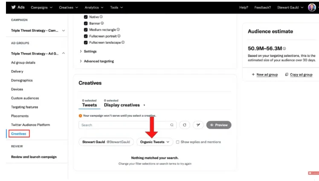Click the info icon beside Medium rectangle

click(118, 30)
